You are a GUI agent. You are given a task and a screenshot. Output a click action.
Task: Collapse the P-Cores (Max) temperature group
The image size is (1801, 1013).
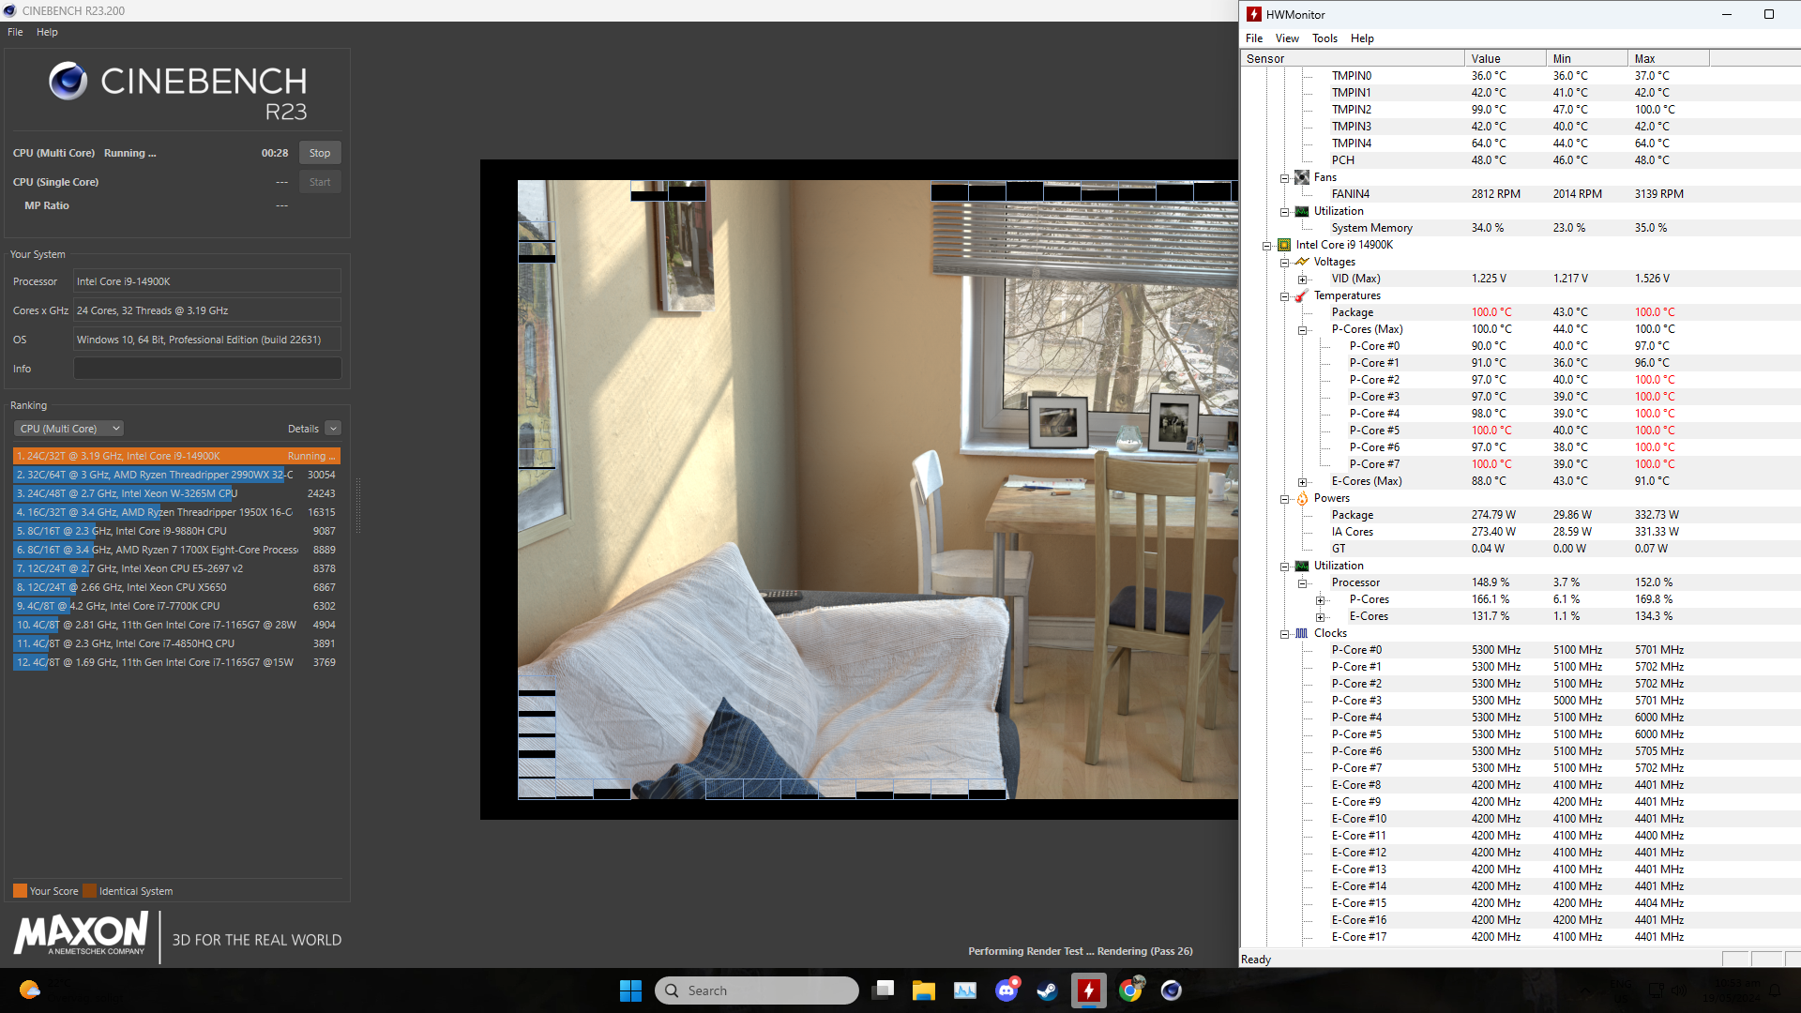coord(1302,330)
